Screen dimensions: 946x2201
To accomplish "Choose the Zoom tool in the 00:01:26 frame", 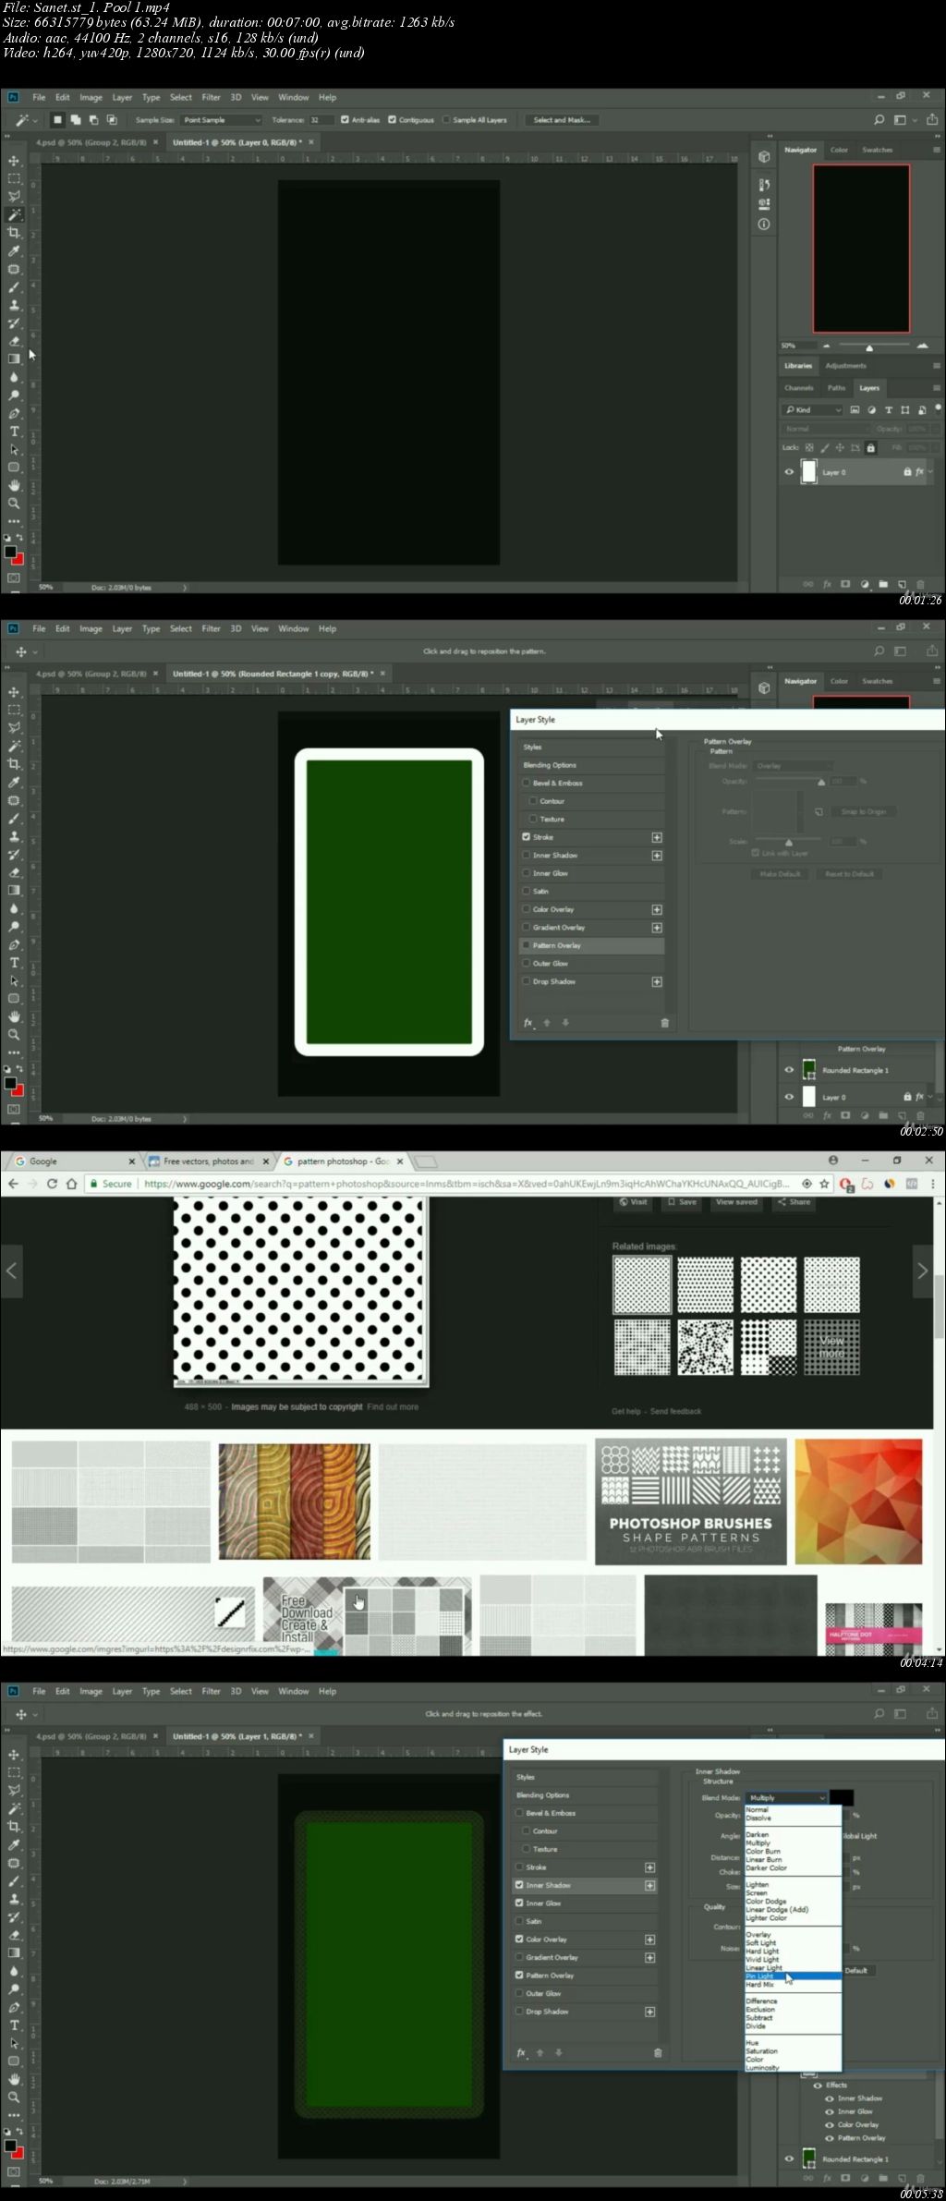I will [x=14, y=504].
